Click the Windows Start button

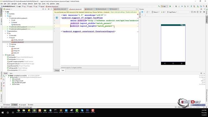pyautogui.click(x=3, y=112)
